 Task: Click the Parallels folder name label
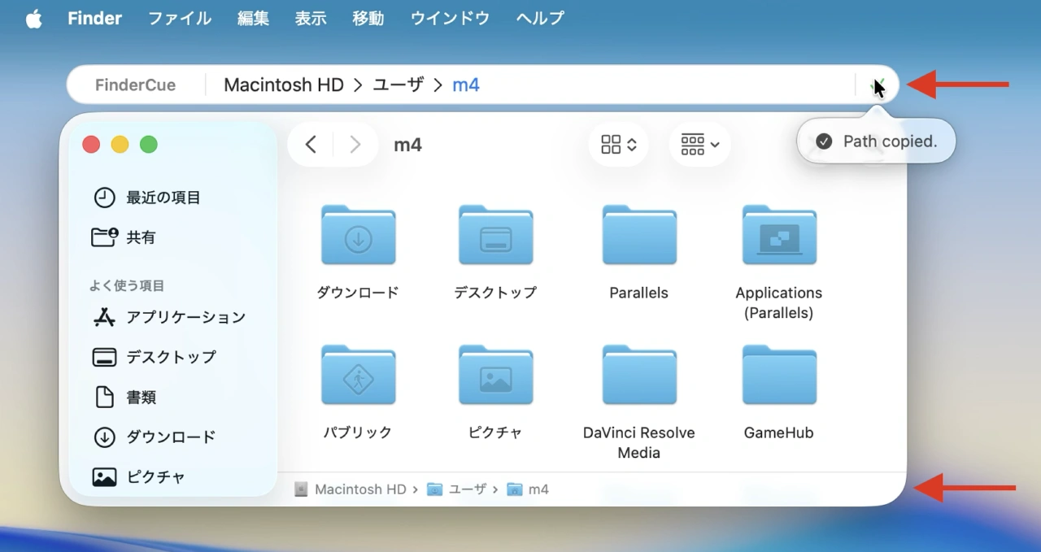(639, 293)
